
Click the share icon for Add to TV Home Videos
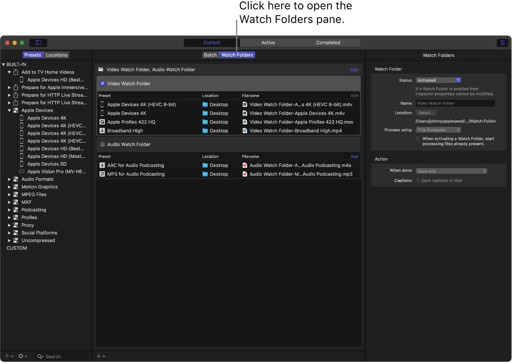16,72
